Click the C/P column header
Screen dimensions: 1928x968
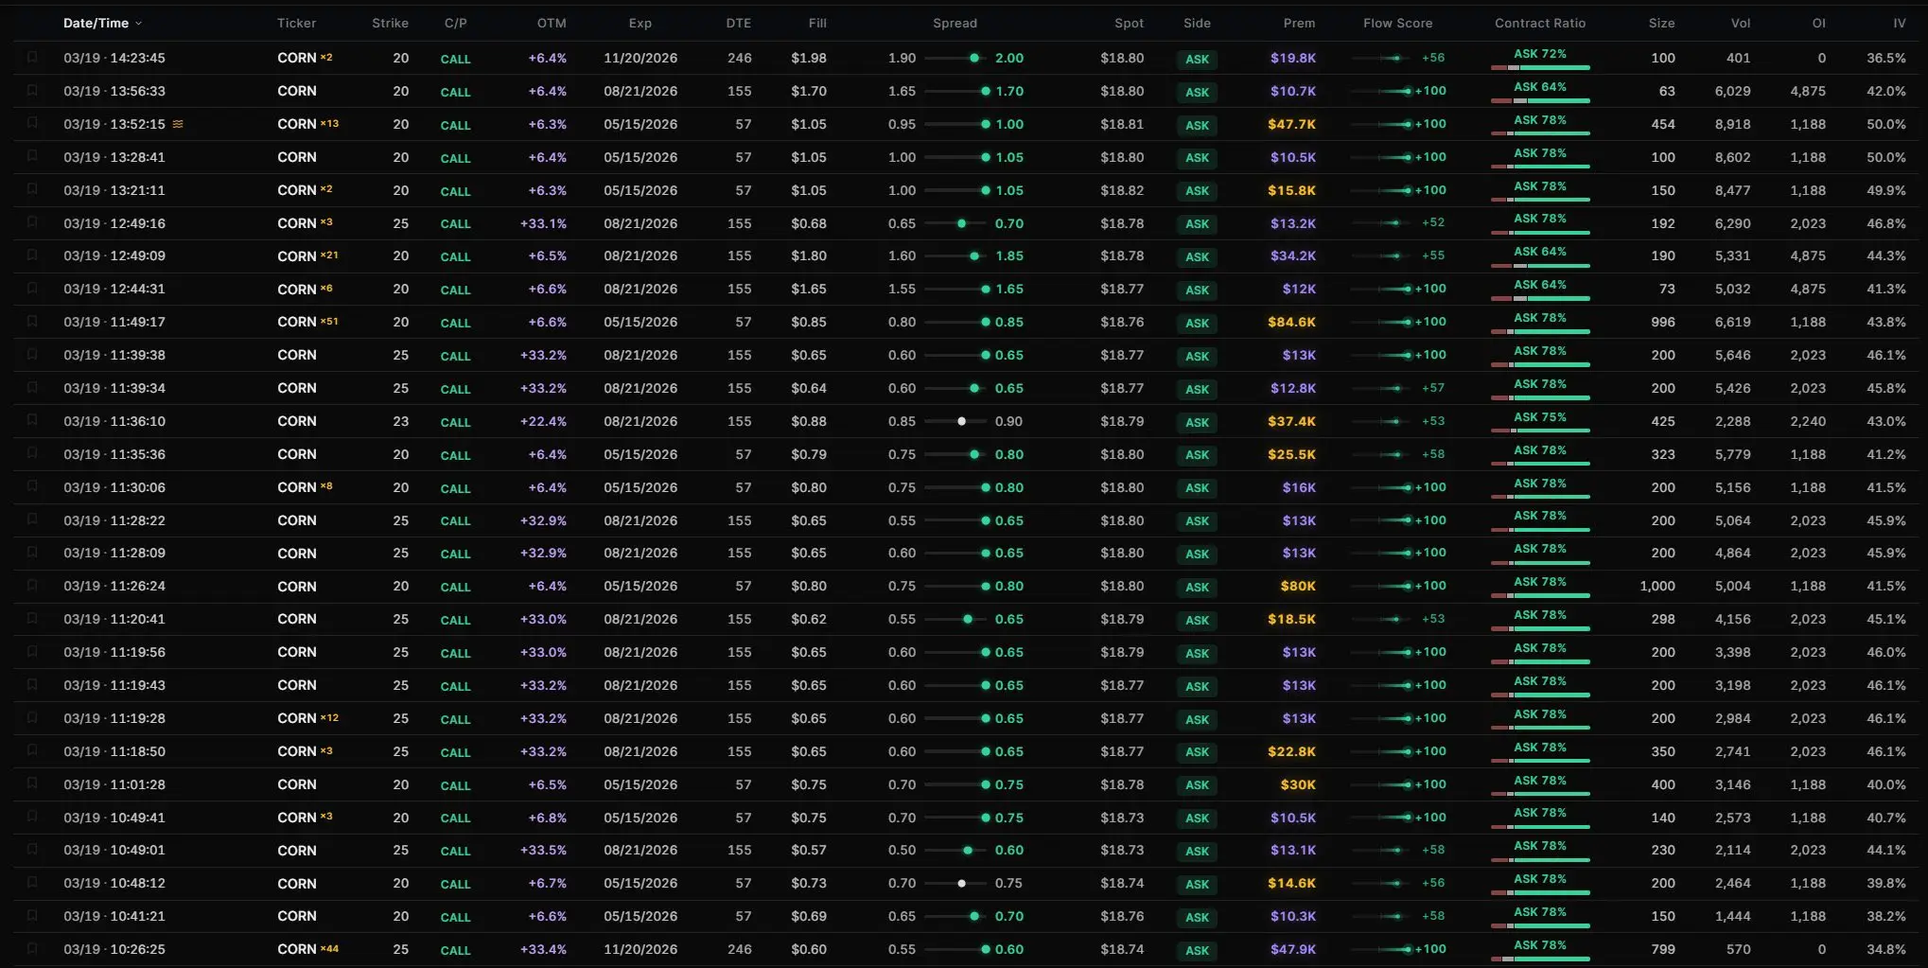tap(455, 23)
